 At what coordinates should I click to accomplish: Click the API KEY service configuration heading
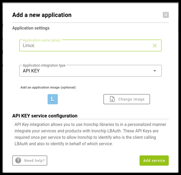(x=45, y=116)
